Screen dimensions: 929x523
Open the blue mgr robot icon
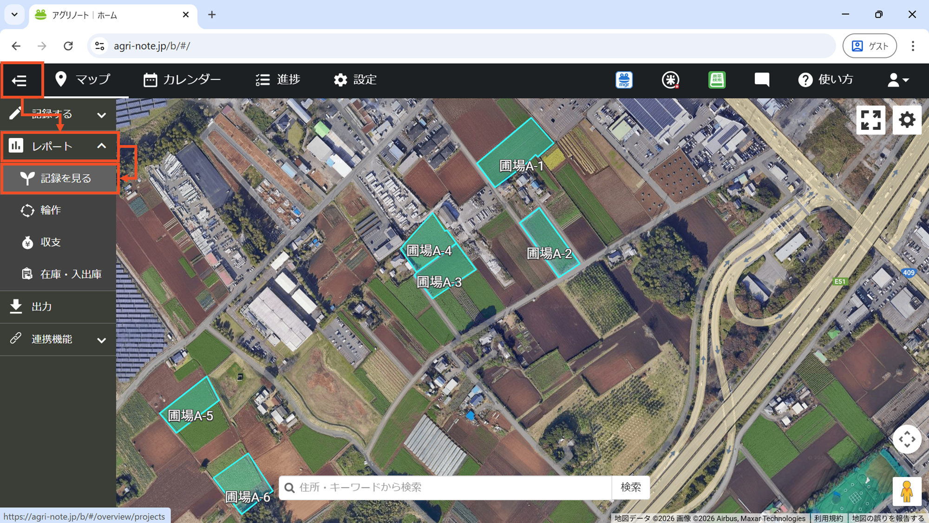[624, 80]
